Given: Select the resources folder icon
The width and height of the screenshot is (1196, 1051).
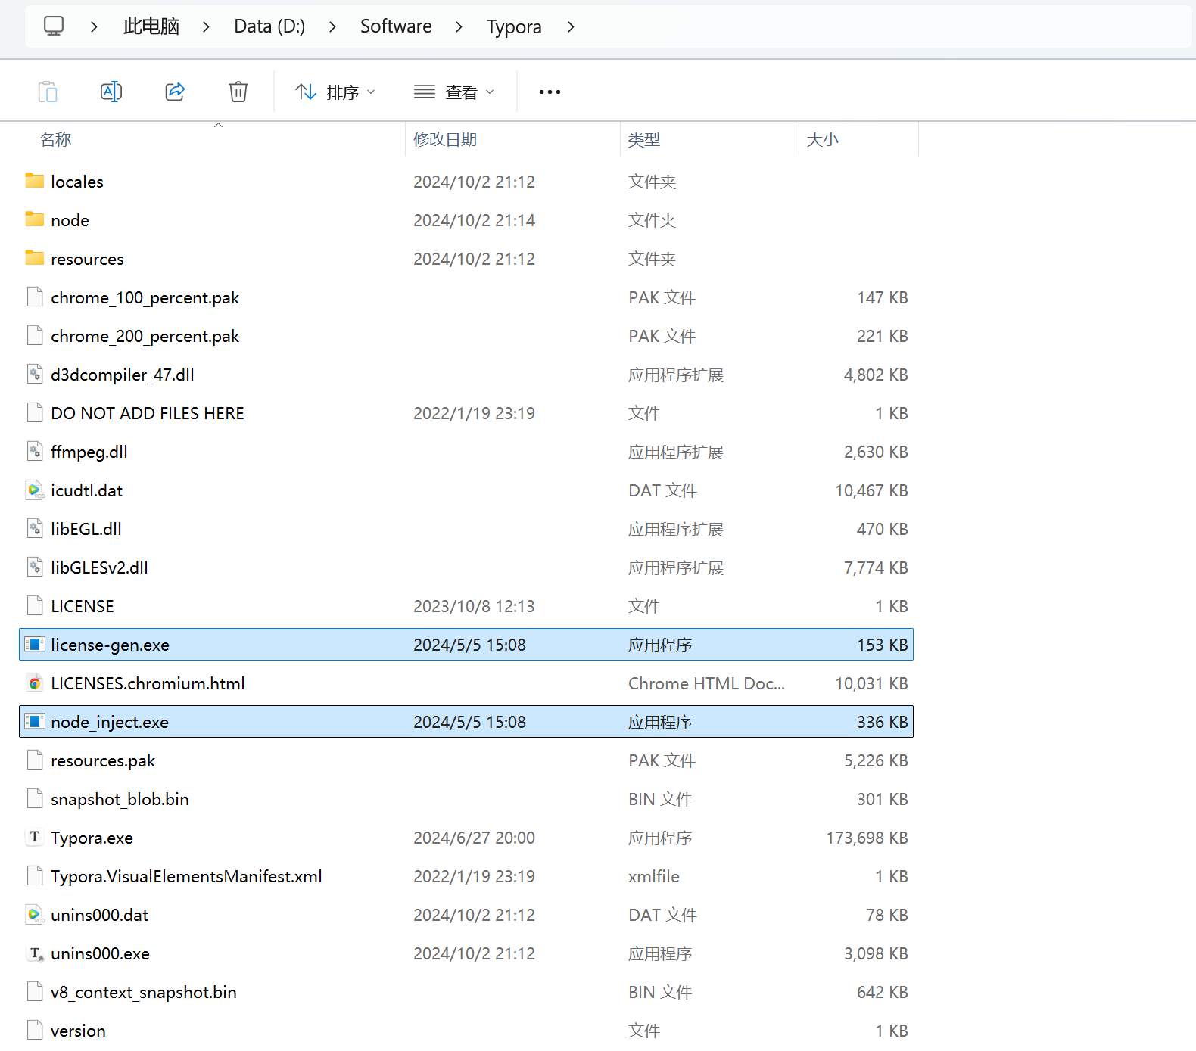Looking at the screenshot, I should pyautogui.click(x=35, y=257).
